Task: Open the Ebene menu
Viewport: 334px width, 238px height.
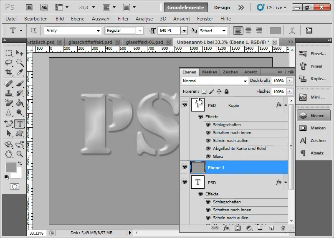Action: pyautogui.click(x=78, y=19)
